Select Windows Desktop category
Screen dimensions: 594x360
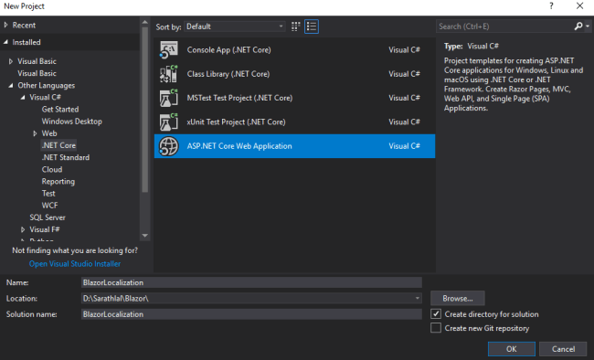click(72, 122)
